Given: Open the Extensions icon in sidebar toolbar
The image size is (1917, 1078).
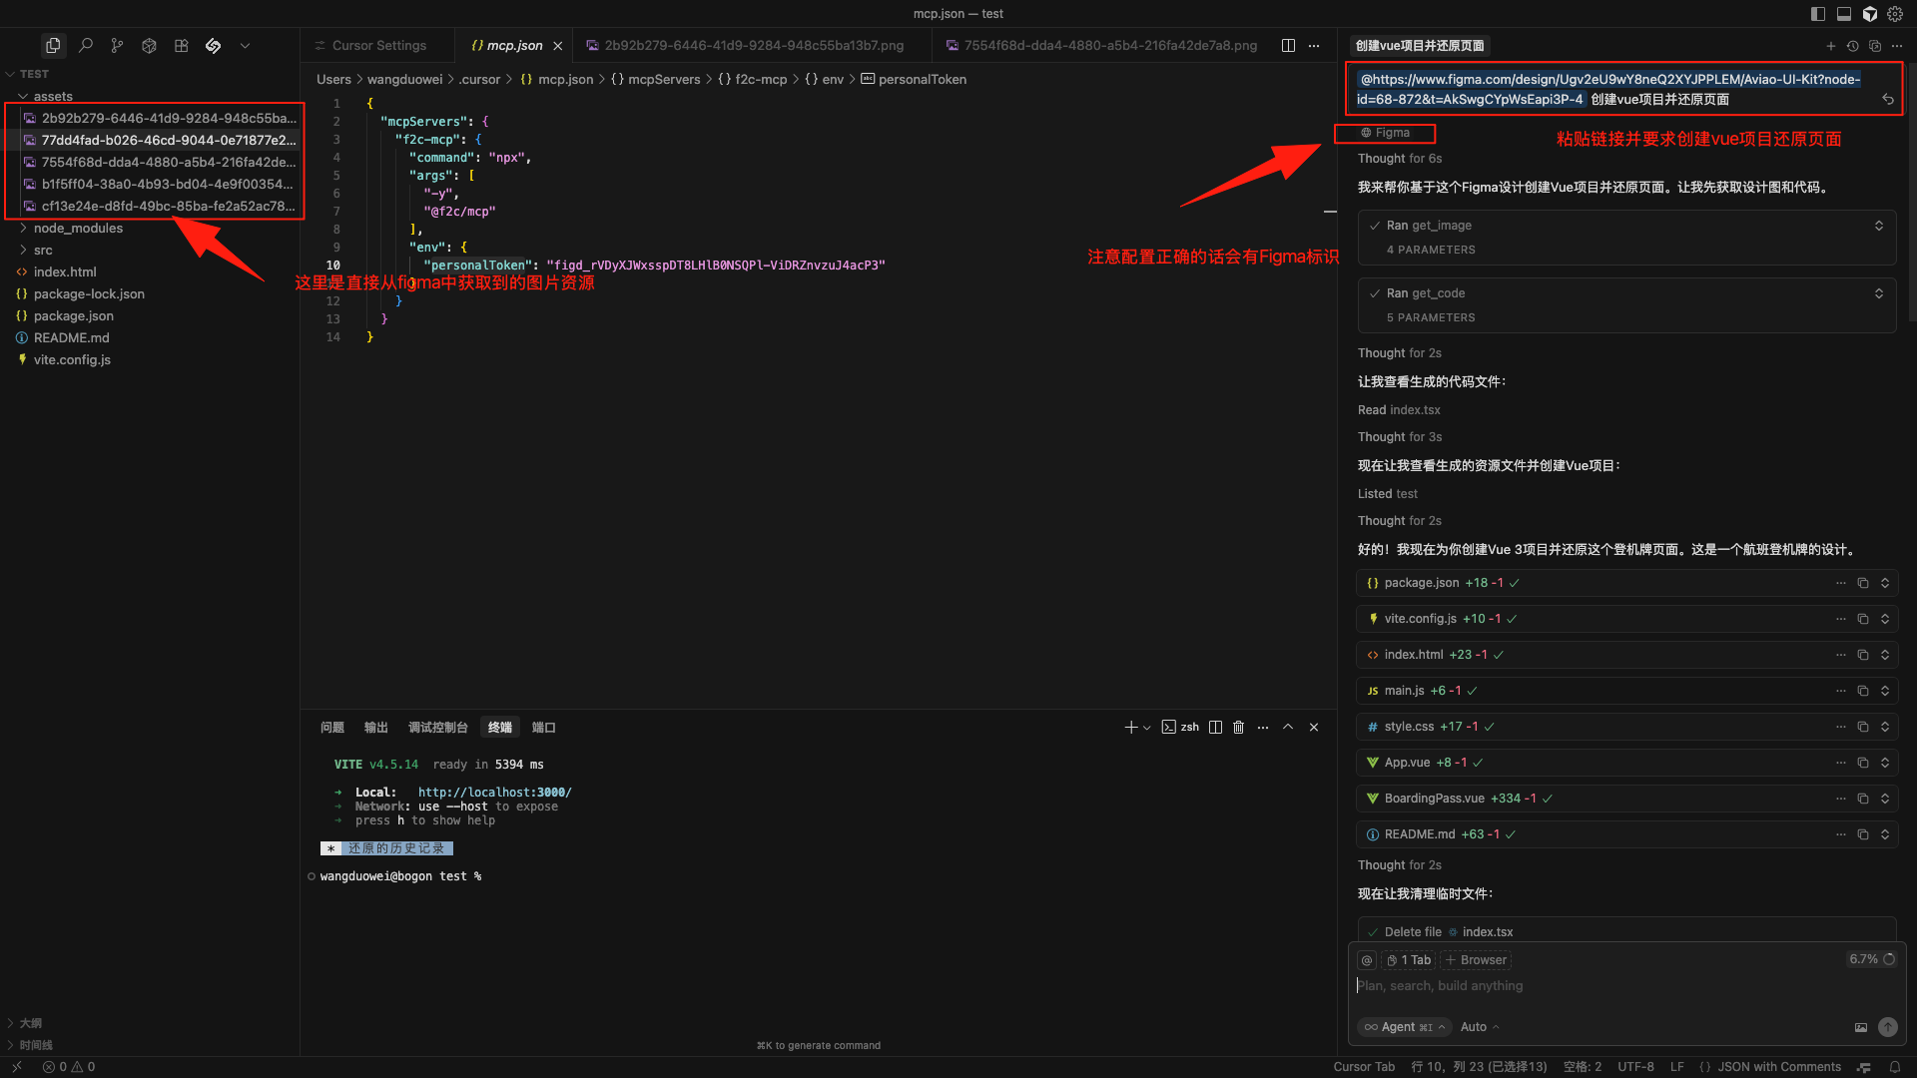Looking at the screenshot, I should (x=181, y=46).
